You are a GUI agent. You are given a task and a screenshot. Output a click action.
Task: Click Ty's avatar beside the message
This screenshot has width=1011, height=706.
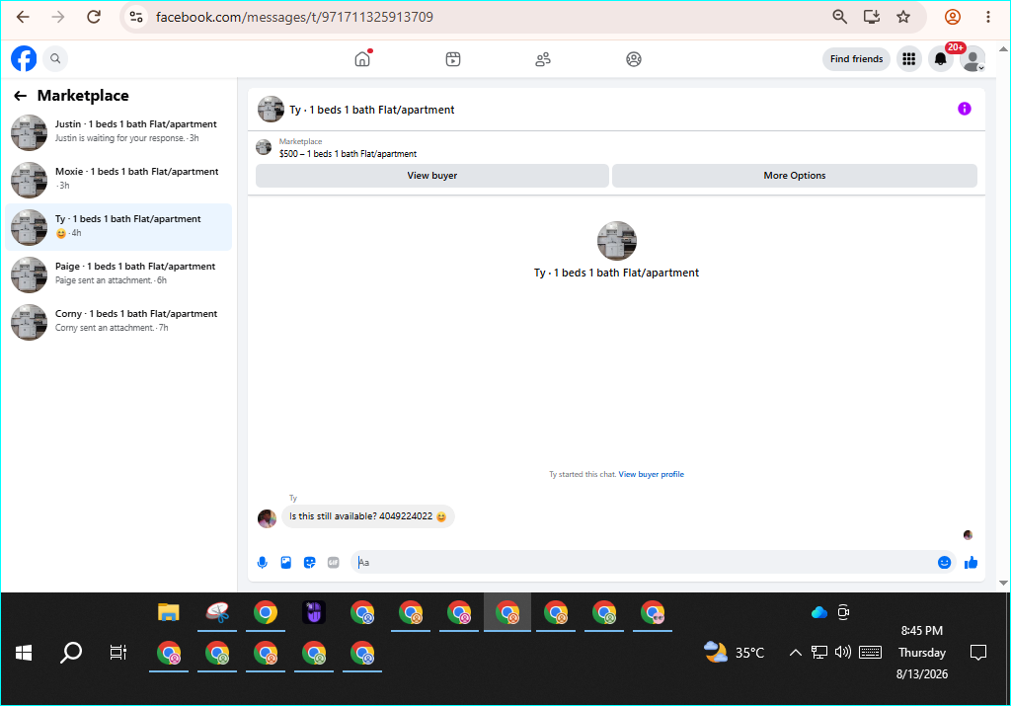click(267, 518)
